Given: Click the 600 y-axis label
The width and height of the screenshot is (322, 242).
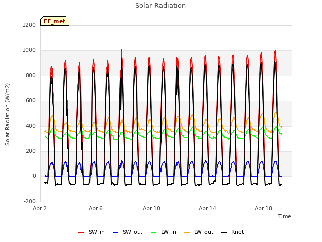Looking at the screenshot, I should (31, 101).
